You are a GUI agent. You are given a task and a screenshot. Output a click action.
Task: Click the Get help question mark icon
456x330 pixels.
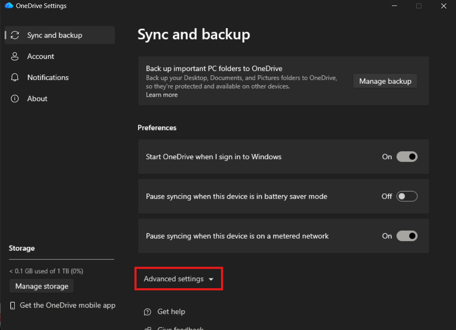click(148, 312)
